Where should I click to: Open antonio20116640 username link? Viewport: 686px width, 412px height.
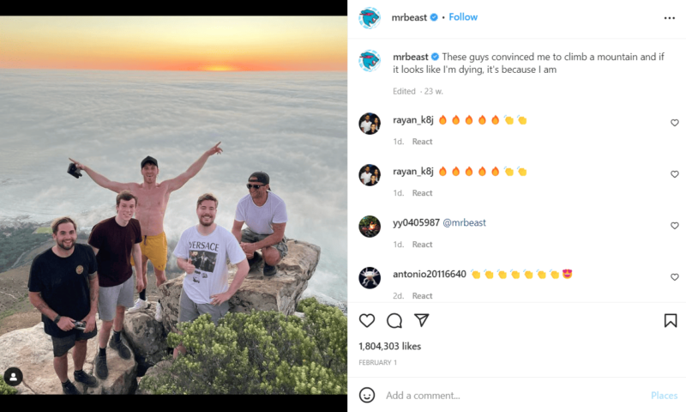(430, 275)
